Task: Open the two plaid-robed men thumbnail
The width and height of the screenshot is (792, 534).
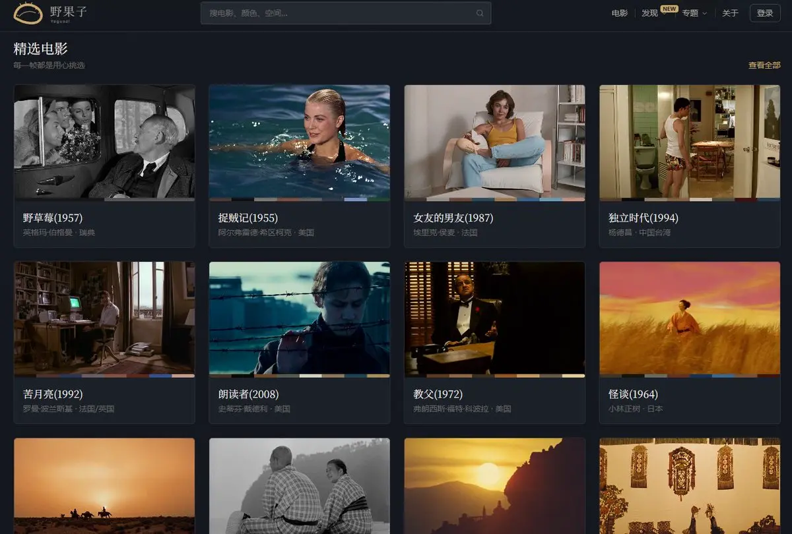Action: (x=300, y=486)
